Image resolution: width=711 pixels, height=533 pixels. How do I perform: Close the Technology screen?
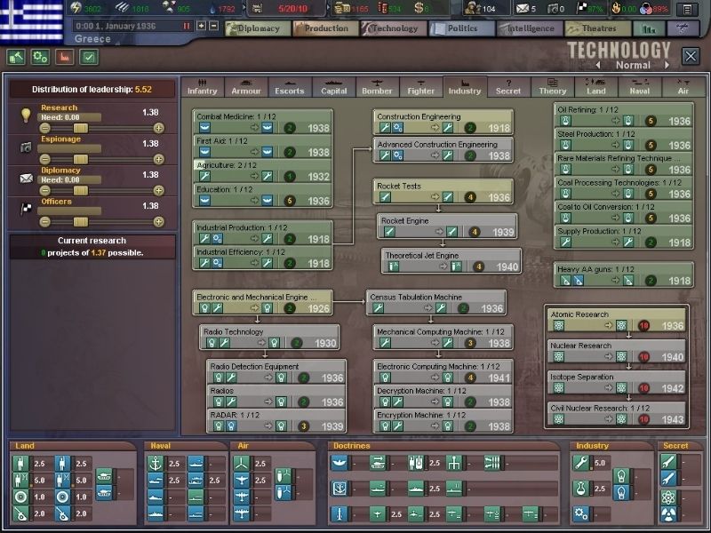[691, 57]
